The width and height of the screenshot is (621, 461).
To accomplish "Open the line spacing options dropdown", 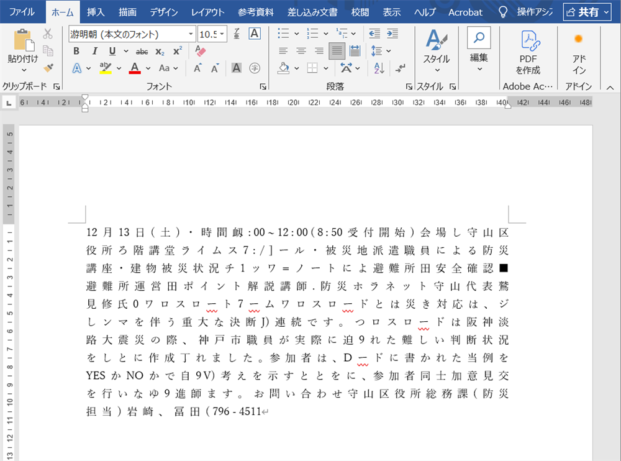I will pyautogui.click(x=389, y=51).
